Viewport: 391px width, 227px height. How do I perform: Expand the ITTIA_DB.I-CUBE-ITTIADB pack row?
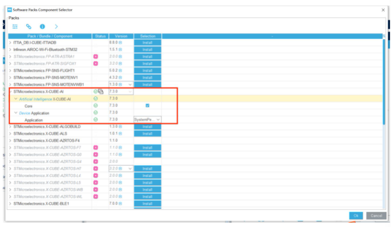point(10,43)
